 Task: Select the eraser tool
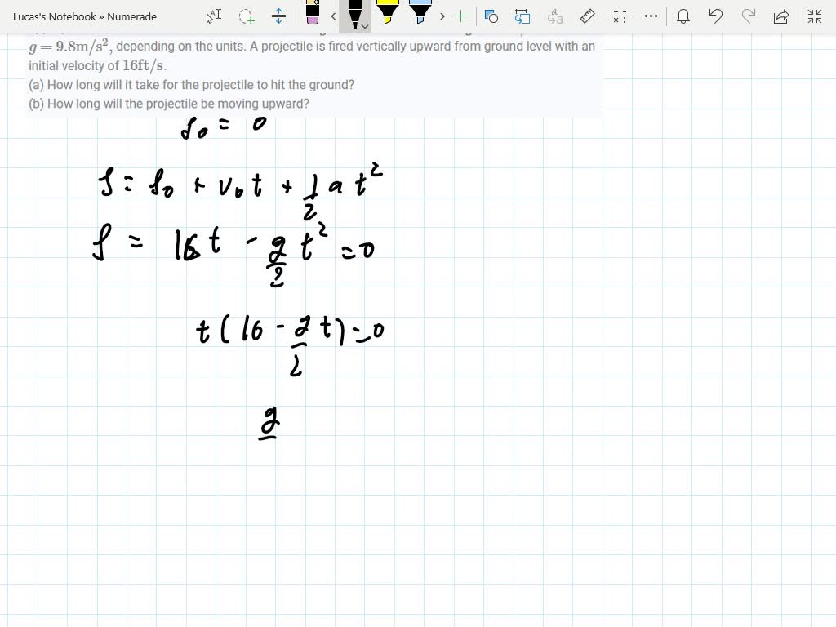tap(312, 16)
